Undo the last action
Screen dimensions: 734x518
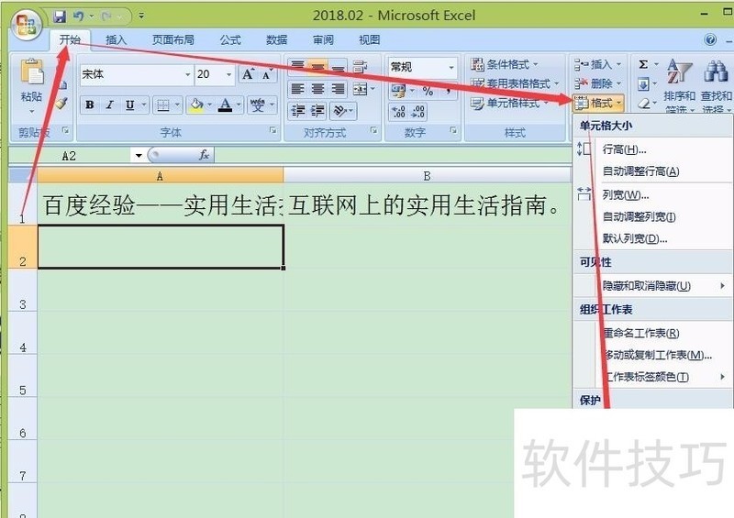pyautogui.click(x=78, y=17)
